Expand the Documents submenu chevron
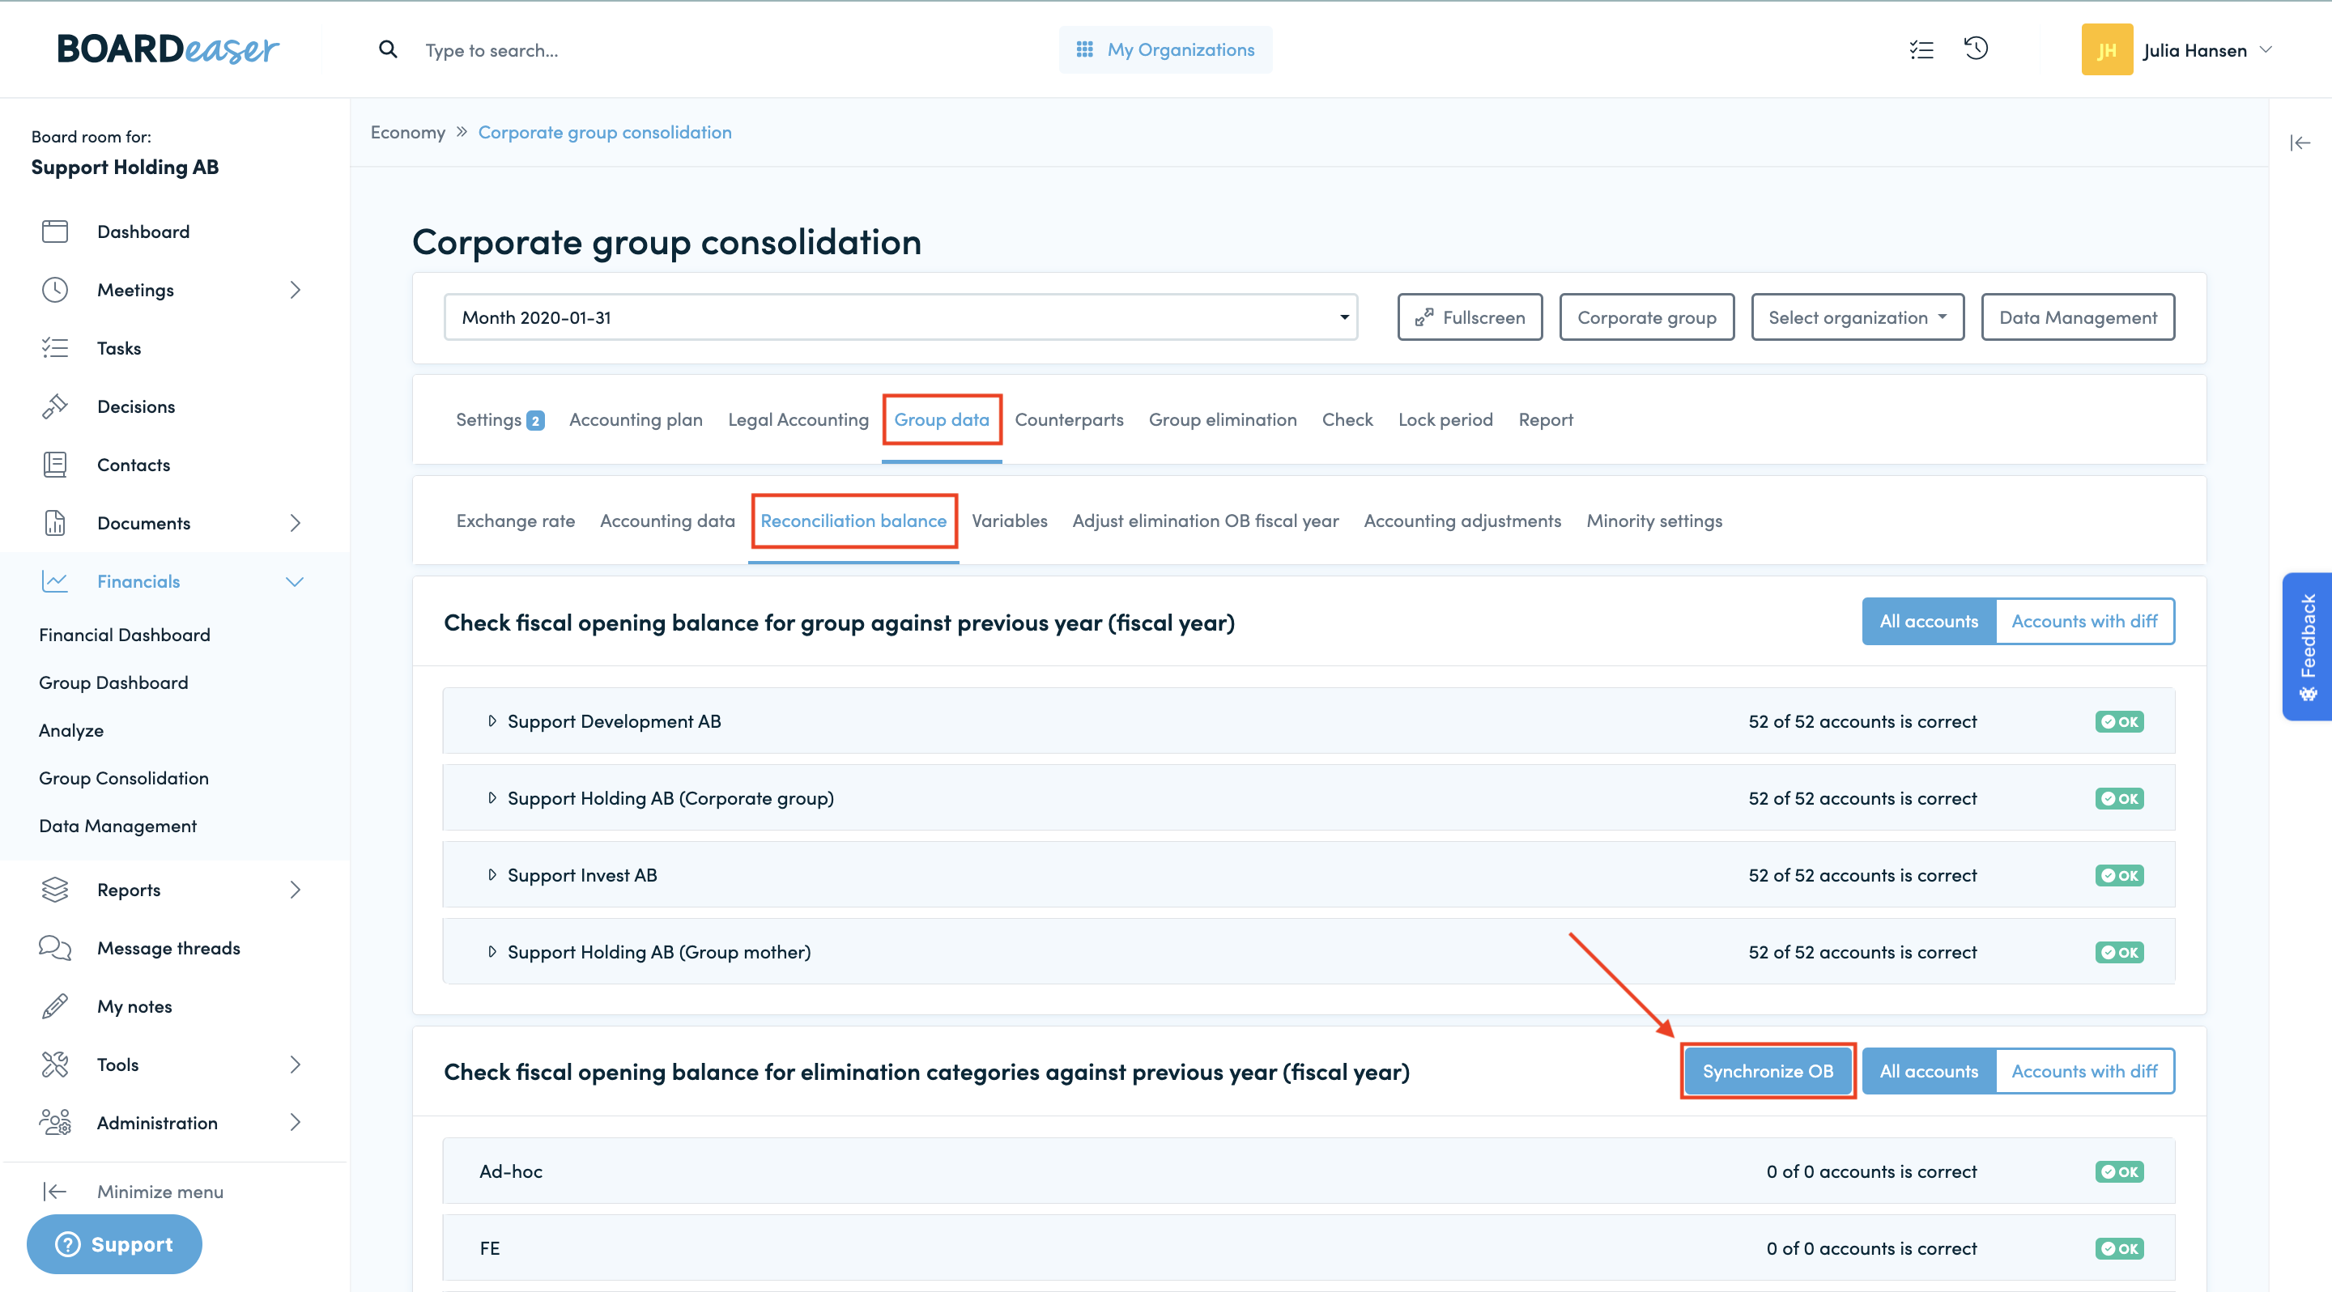This screenshot has height=1292, width=2332. [x=295, y=523]
